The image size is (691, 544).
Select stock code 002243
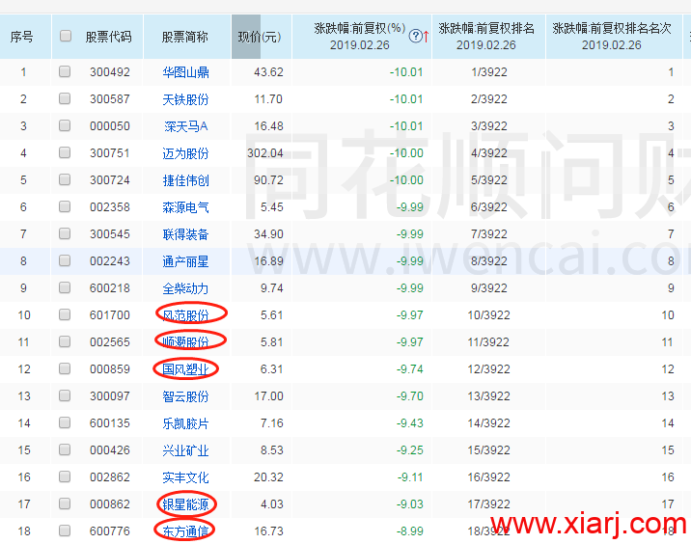click(x=110, y=261)
